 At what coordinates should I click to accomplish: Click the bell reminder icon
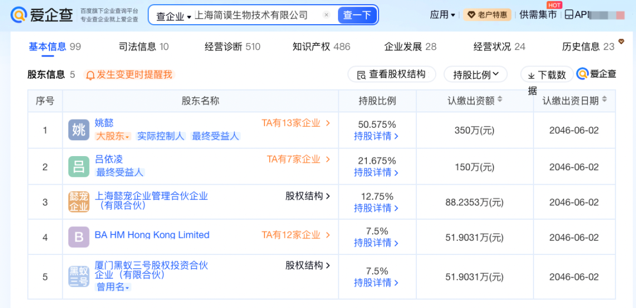(90, 75)
